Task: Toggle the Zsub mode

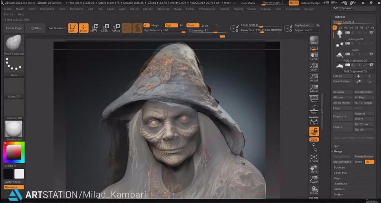Action: point(205,26)
